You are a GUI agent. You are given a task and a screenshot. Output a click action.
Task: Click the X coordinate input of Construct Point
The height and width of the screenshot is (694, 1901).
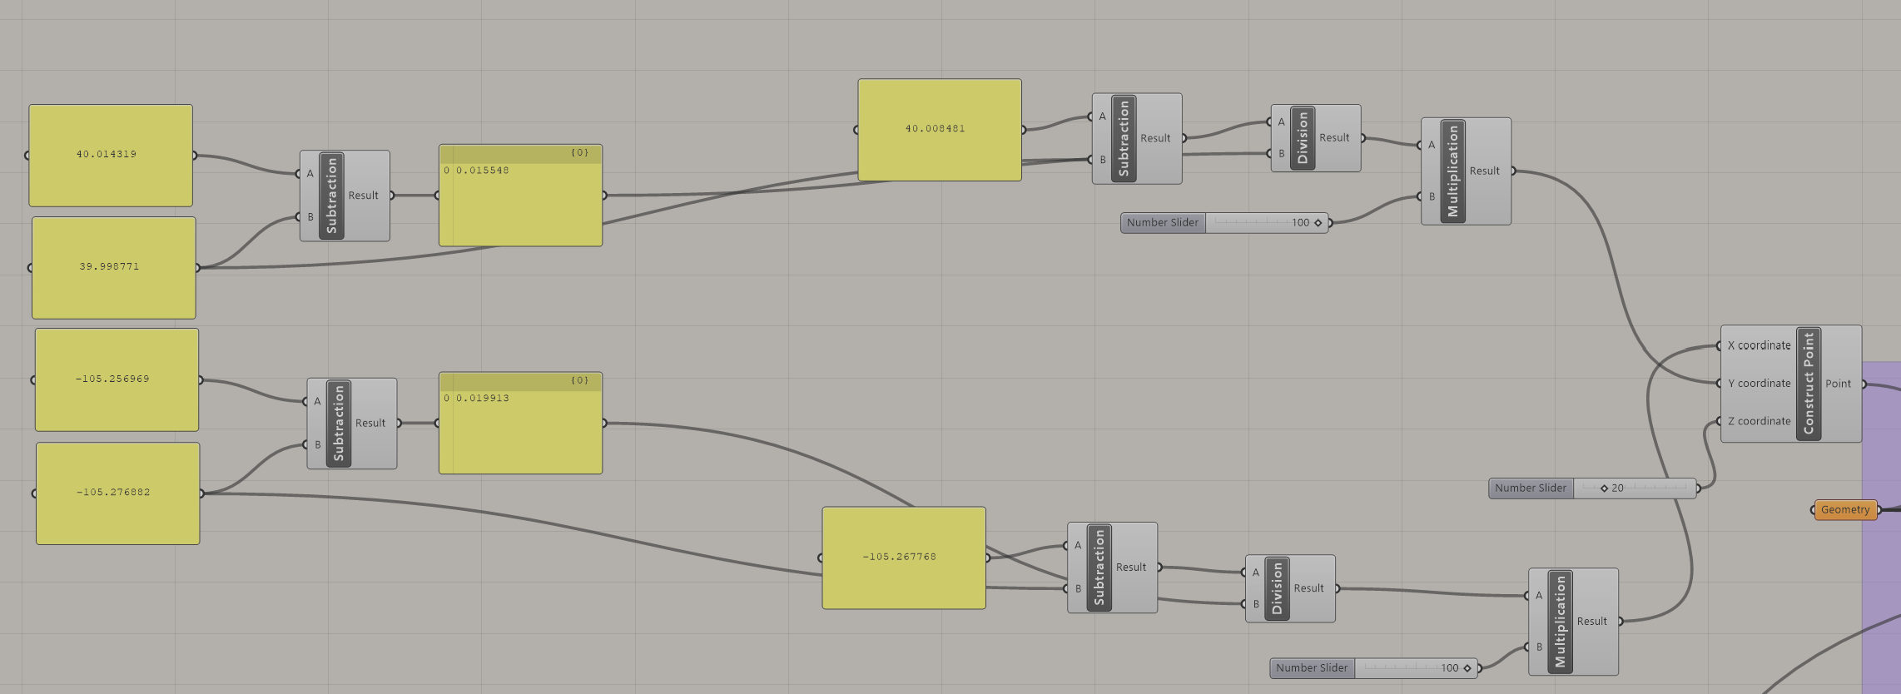[x=1758, y=345]
